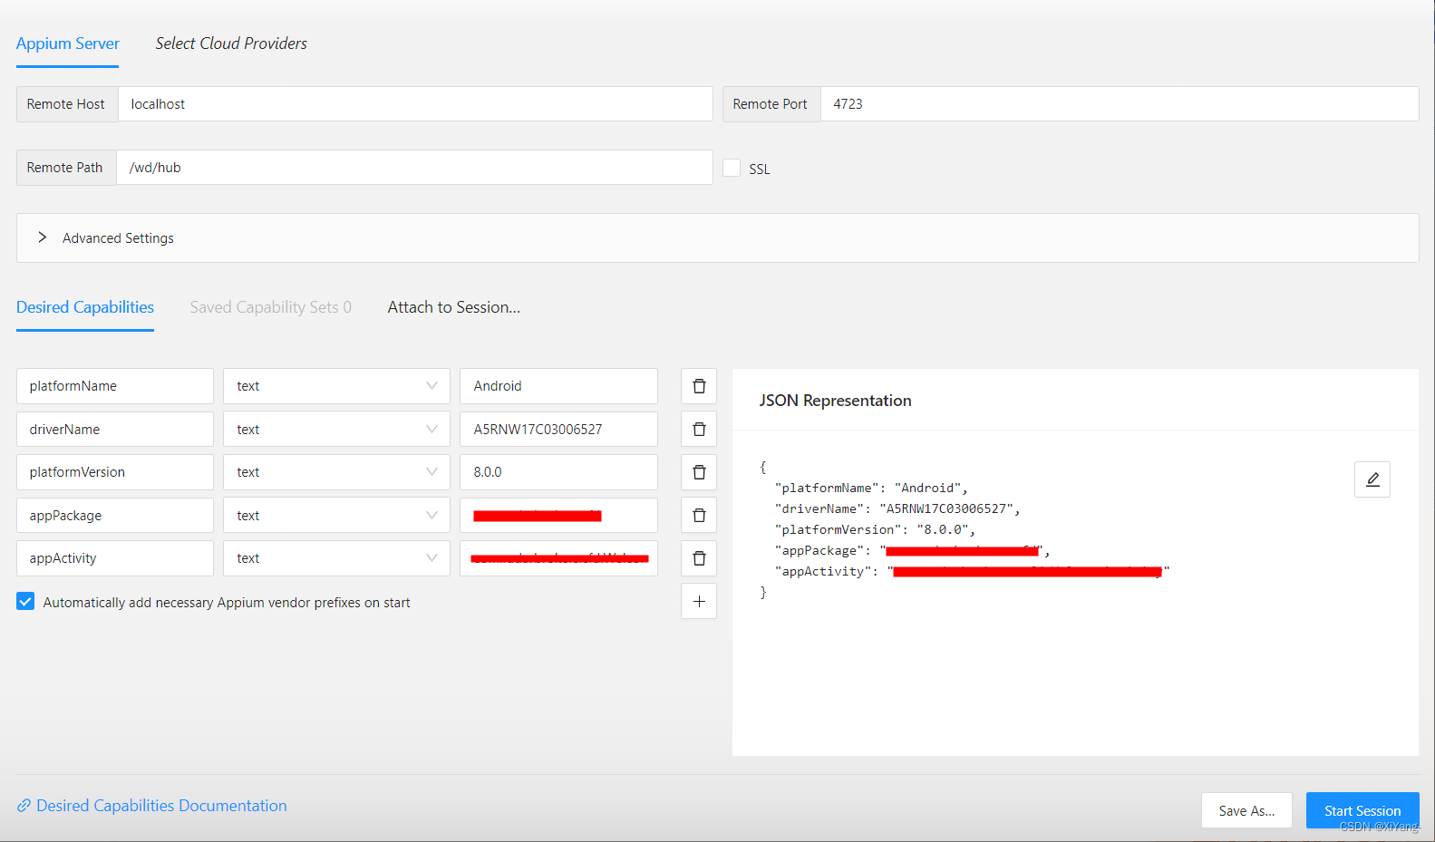Edit the appPackage capability name field
This screenshot has width=1435, height=842.
tap(115, 515)
